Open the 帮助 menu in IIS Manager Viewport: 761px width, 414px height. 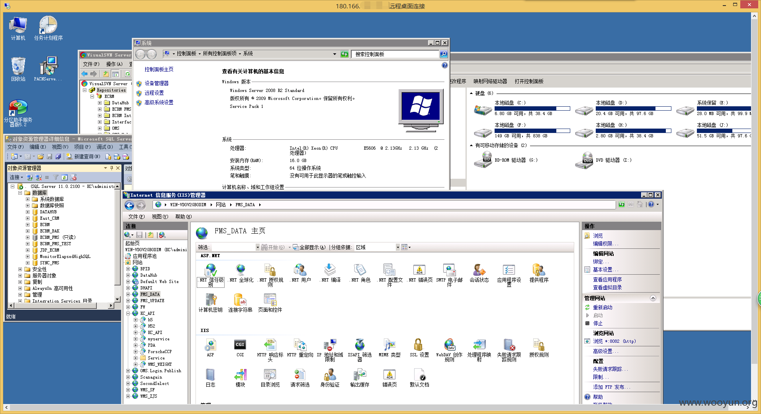[x=183, y=217]
